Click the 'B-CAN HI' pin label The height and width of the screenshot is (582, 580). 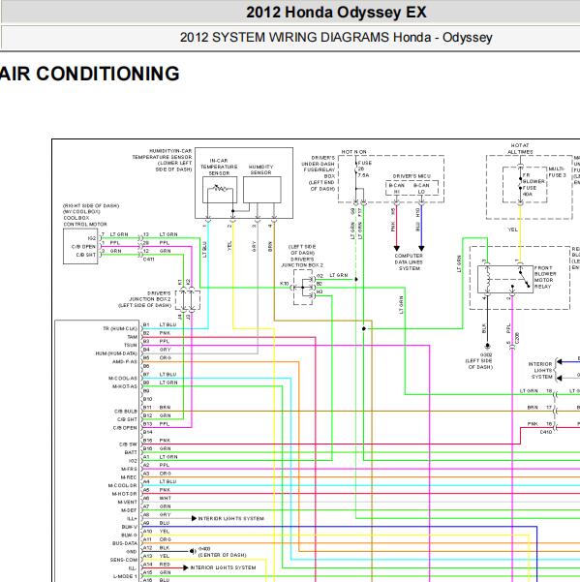(x=397, y=189)
